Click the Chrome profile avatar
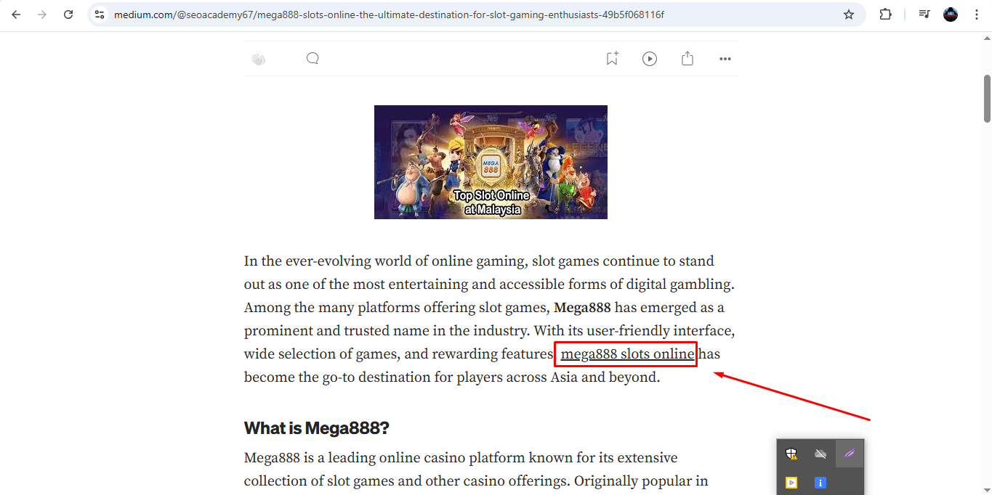Image resolution: width=992 pixels, height=495 pixels. [951, 15]
